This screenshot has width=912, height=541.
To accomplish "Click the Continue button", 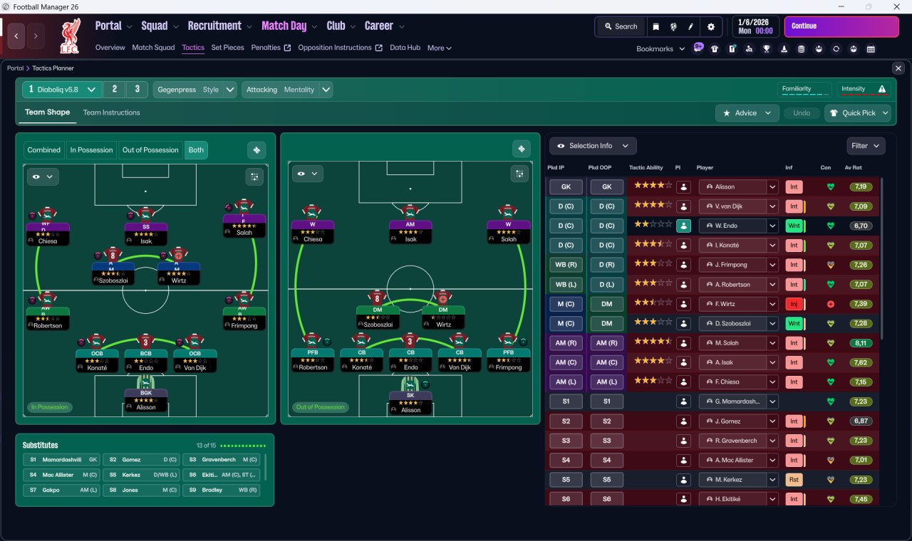I will tap(841, 26).
